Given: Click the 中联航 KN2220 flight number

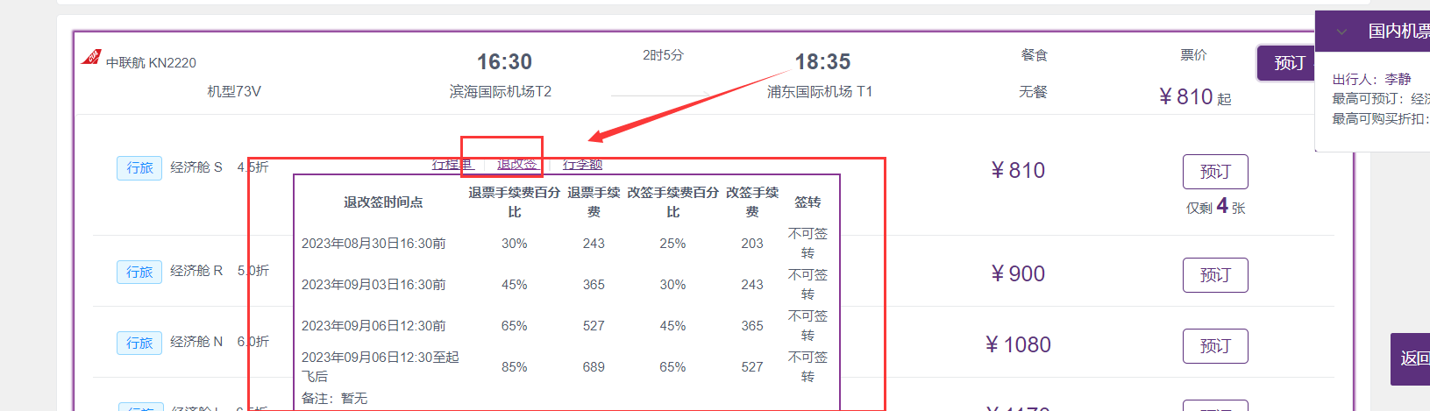Looking at the screenshot, I should [x=151, y=63].
